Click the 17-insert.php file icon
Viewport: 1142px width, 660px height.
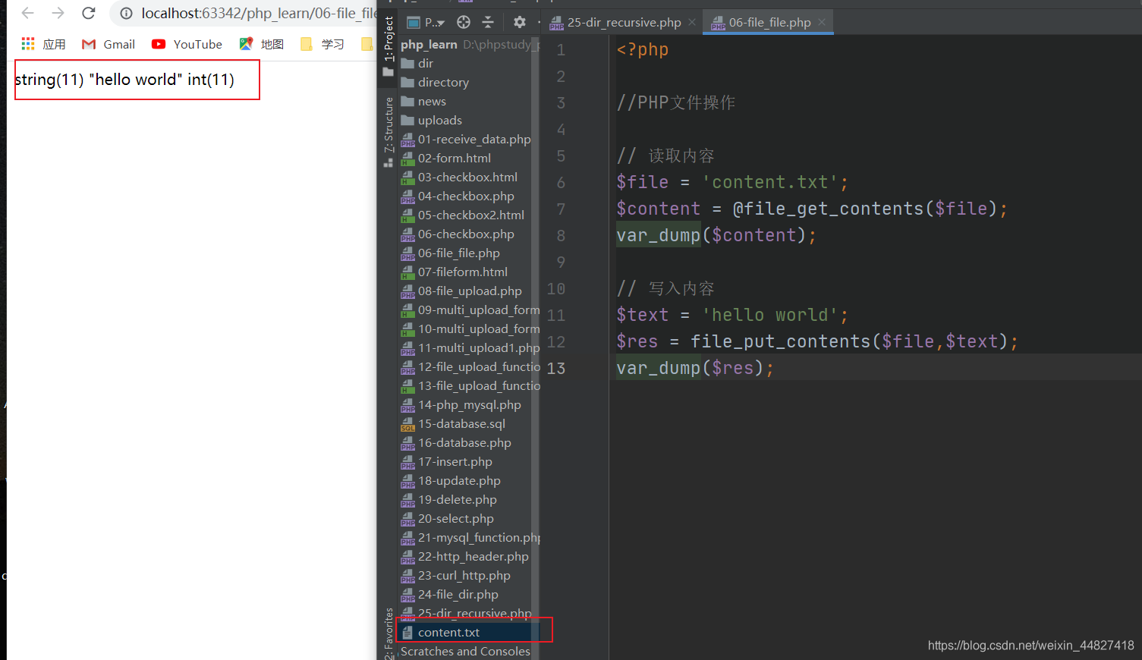408,462
